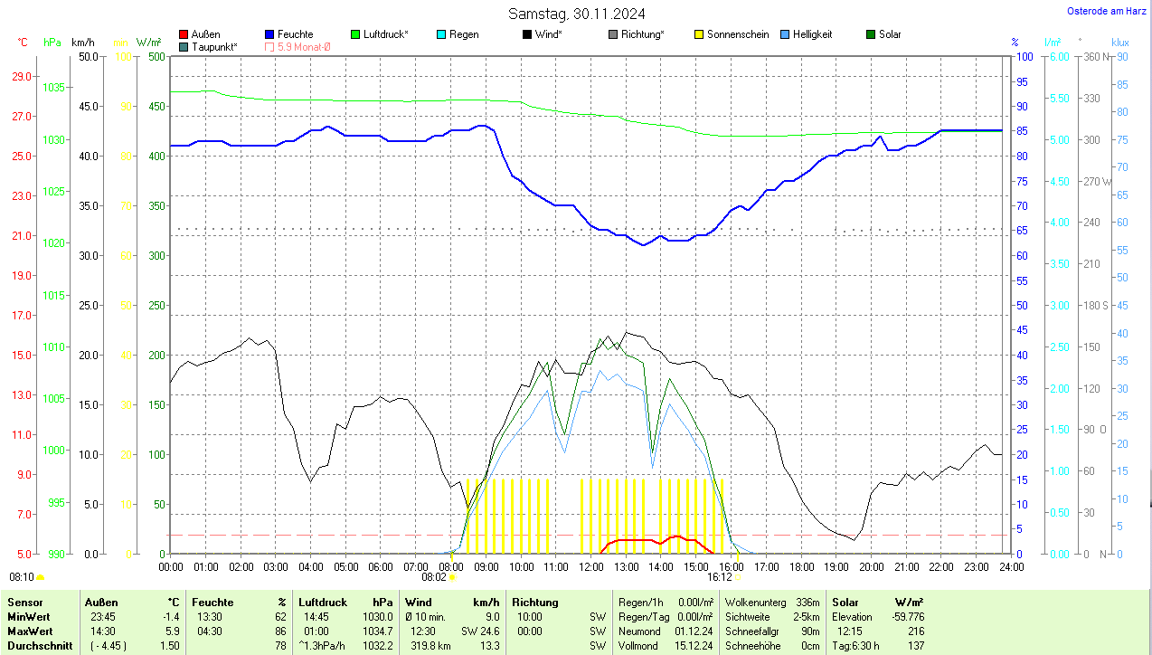This screenshot has width=1152, height=655.
Task: Click the yellow Sonnenschein legend square
Action: (x=699, y=34)
